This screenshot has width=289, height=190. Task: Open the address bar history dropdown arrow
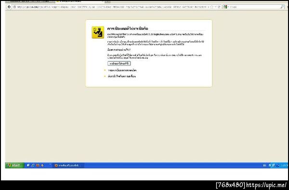pos(215,7)
